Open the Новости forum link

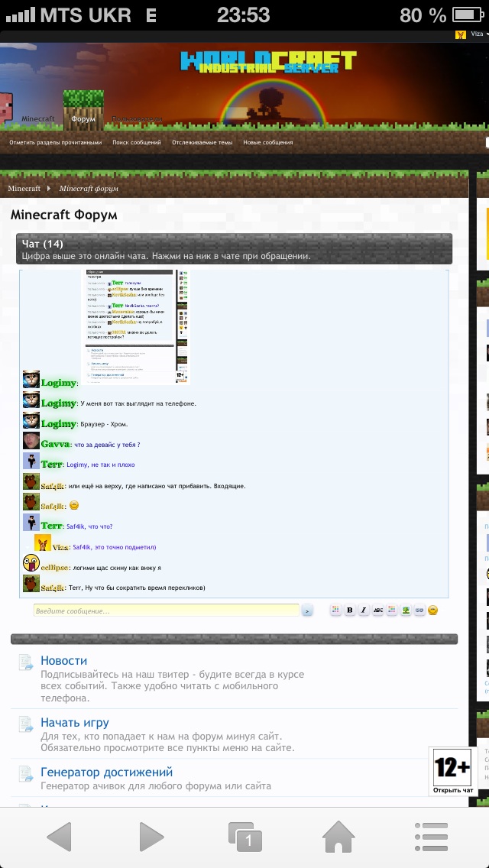click(x=63, y=660)
